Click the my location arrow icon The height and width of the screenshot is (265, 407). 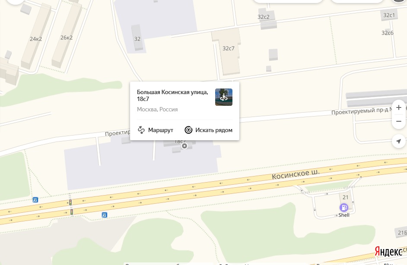click(399, 141)
